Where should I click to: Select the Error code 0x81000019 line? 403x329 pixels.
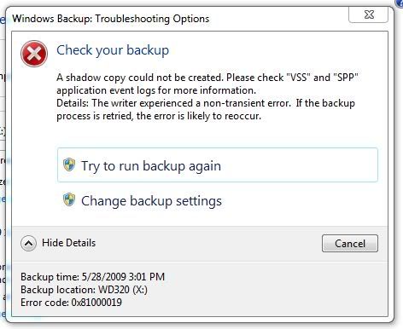[x=71, y=303]
